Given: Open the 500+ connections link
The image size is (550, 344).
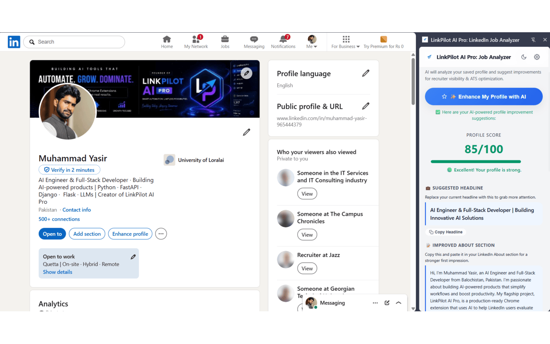Looking at the screenshot, I should tap(59, 219).
